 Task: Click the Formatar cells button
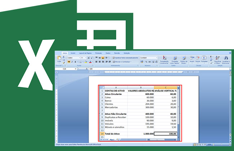click(x=204, y=59)
